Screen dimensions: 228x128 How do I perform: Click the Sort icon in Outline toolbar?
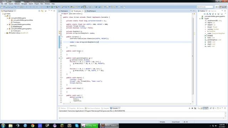pos(207,14)
